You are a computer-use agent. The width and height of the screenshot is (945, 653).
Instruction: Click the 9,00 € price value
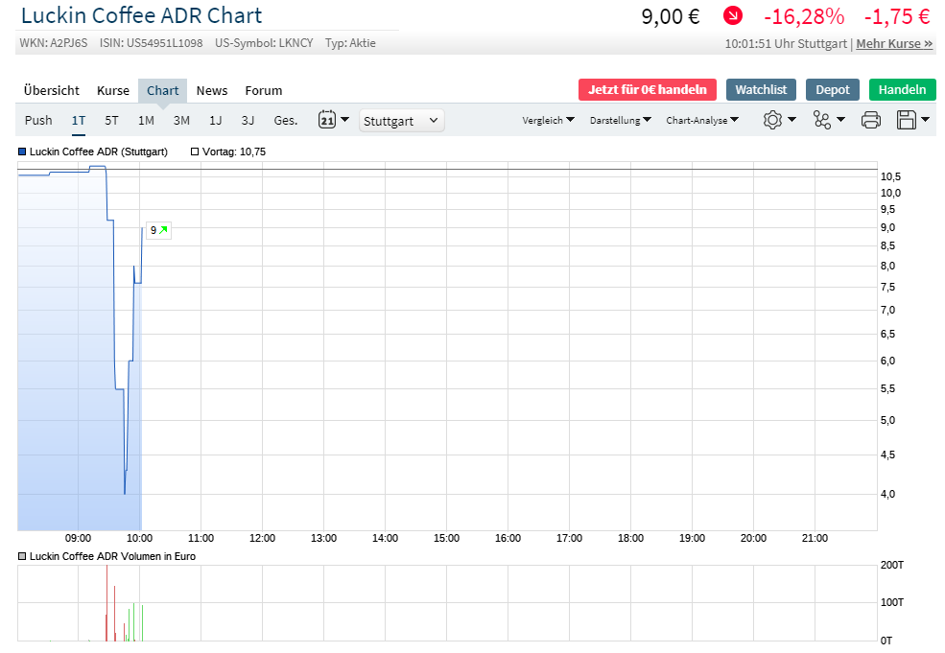coord(671,16)
